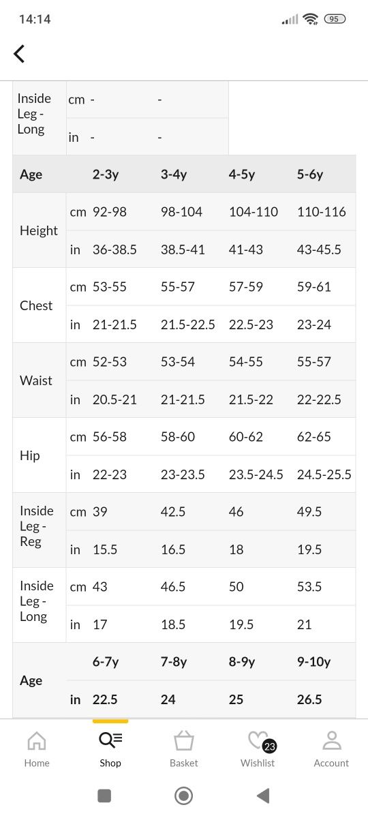Select the Height row label
The height and width of the screenshot is (818, 368).
pos(39,230)
